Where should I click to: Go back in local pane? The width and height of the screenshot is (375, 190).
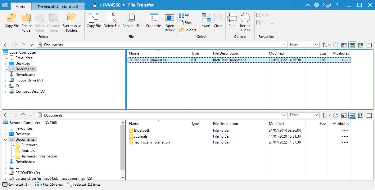[6, 45]
